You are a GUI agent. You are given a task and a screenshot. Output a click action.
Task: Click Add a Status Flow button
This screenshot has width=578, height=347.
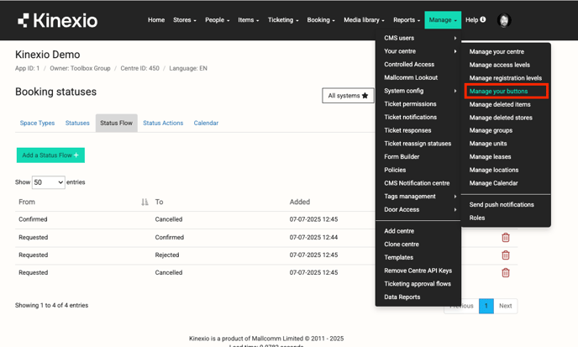pyautogui.click(x=50, y=155)
